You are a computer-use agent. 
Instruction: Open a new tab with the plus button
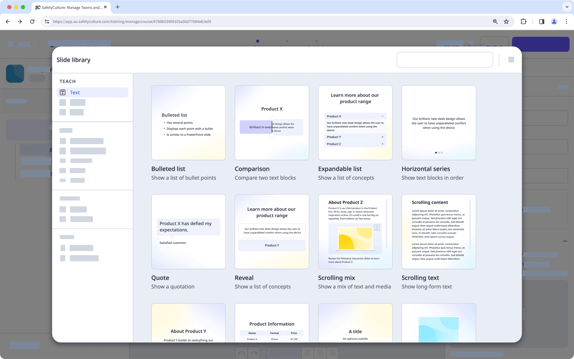pyautogui.click(x=118, y=7)
